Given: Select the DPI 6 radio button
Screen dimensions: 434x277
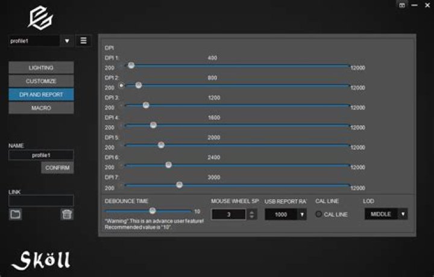Looking at the screenshot, I should click(x=121, y=166).
